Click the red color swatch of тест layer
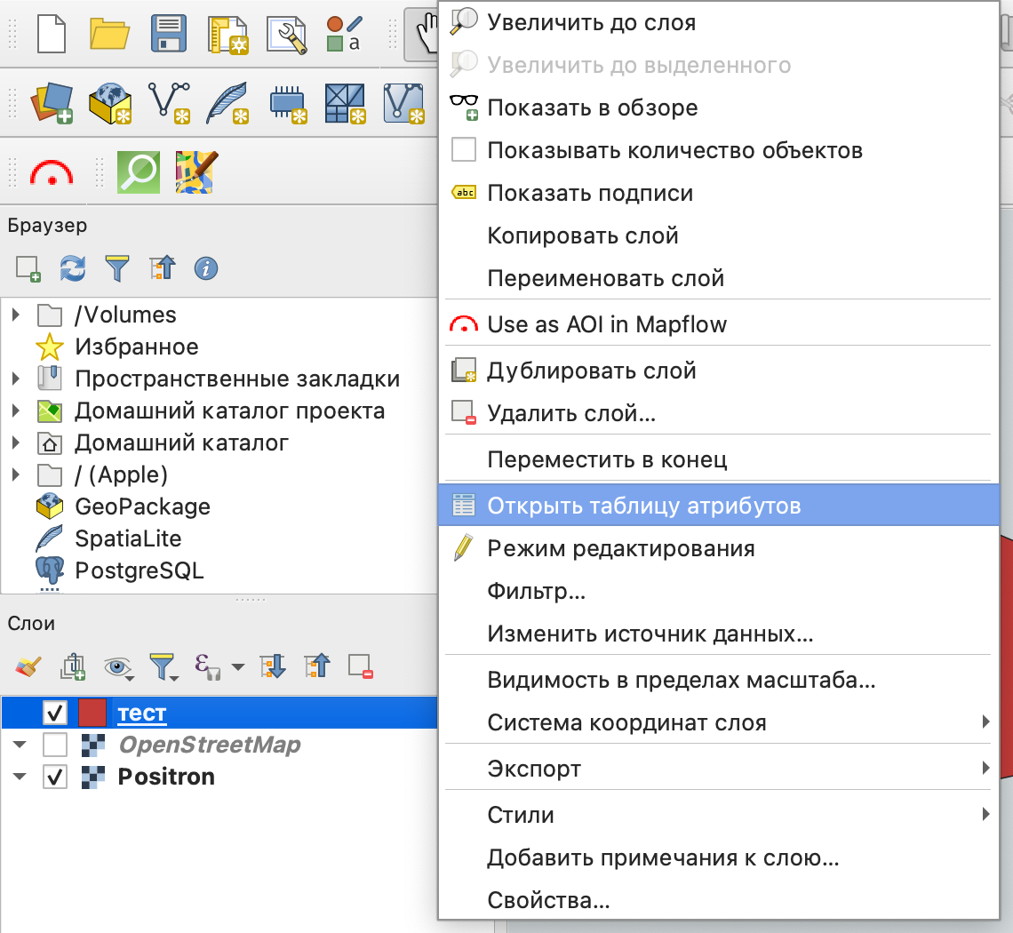1013x933 pixels. (x=92, y=713)
